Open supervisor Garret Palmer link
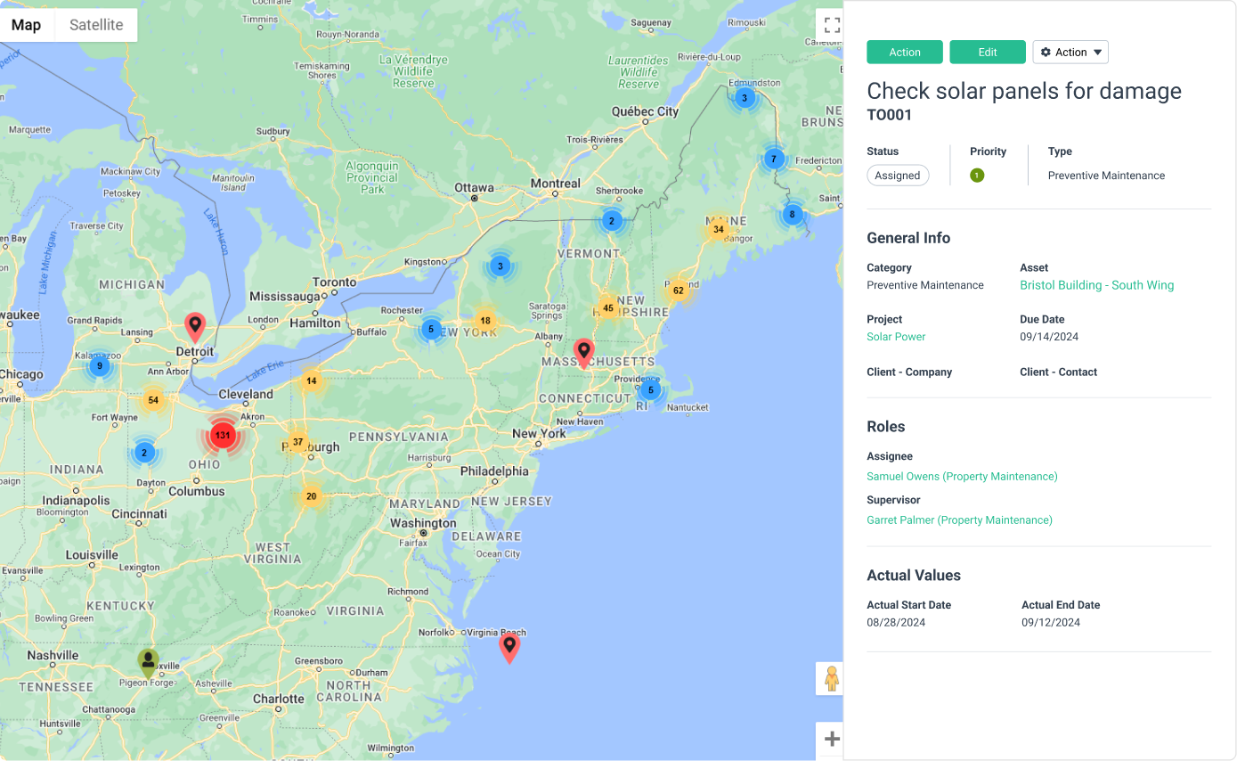Viewport: 1237px width, 761px height. (x=959, y=520)
